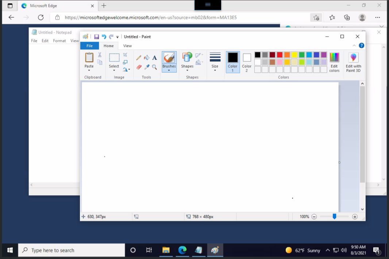Open the Size thickness dropdown
The image size is (389, 259).
tap(215, 62)
